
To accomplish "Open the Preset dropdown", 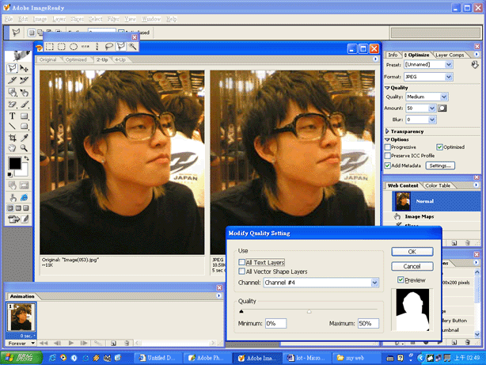I will pos(449,64).
